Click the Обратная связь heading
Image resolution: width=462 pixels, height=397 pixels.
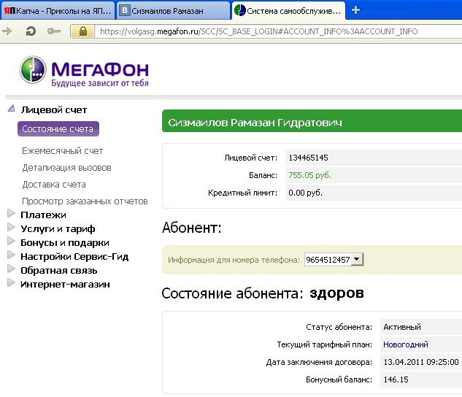point(59,270)
